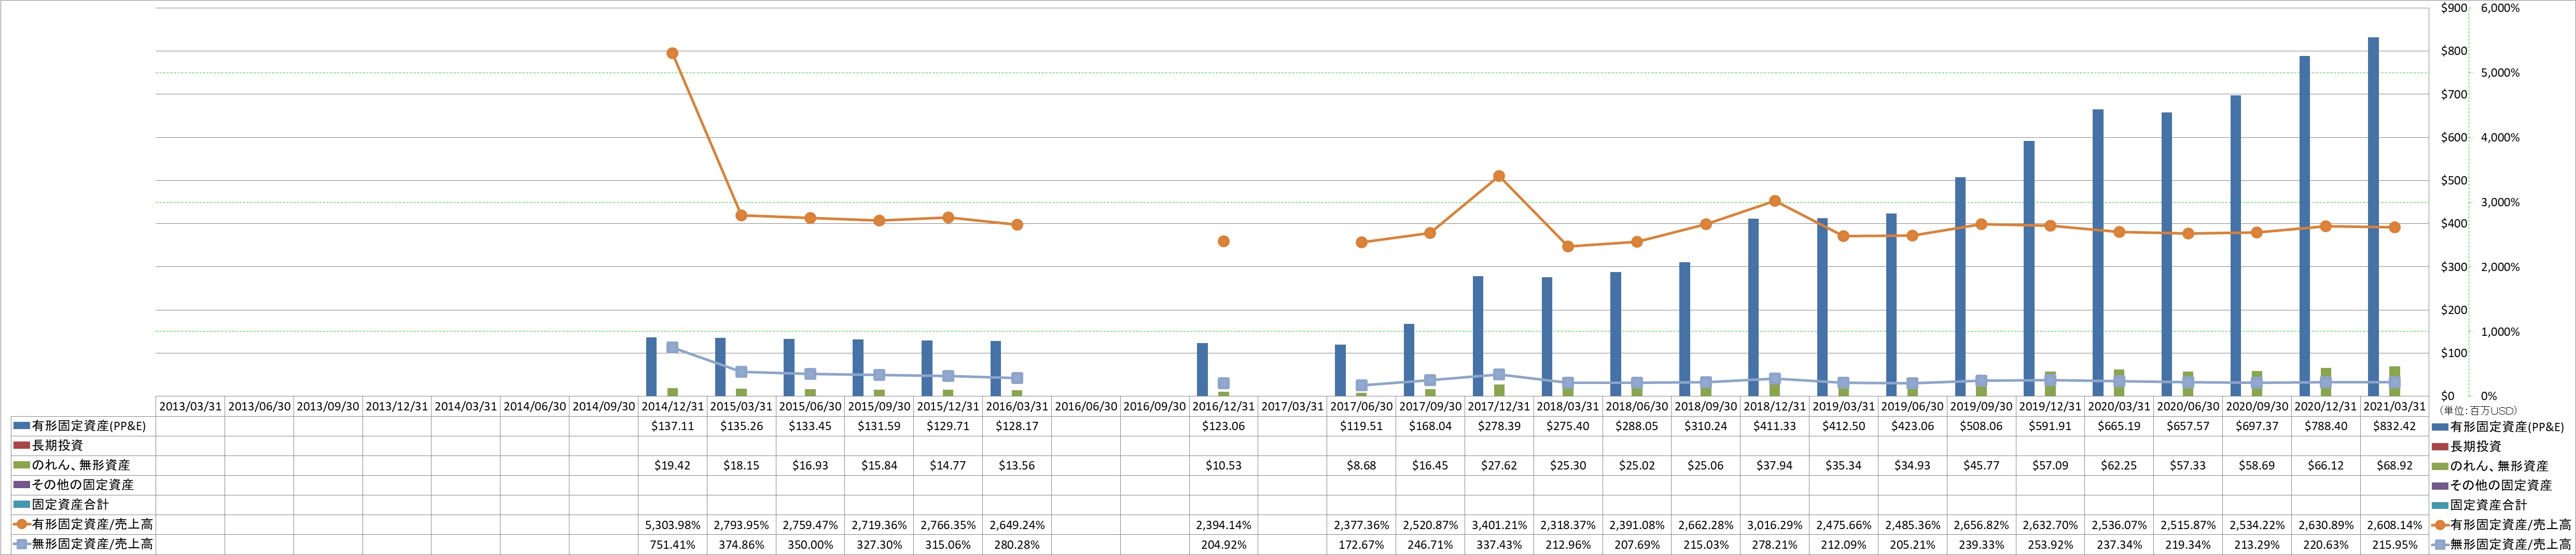Select the 751.41% intangible ratio cell

(x=673, y=544)
